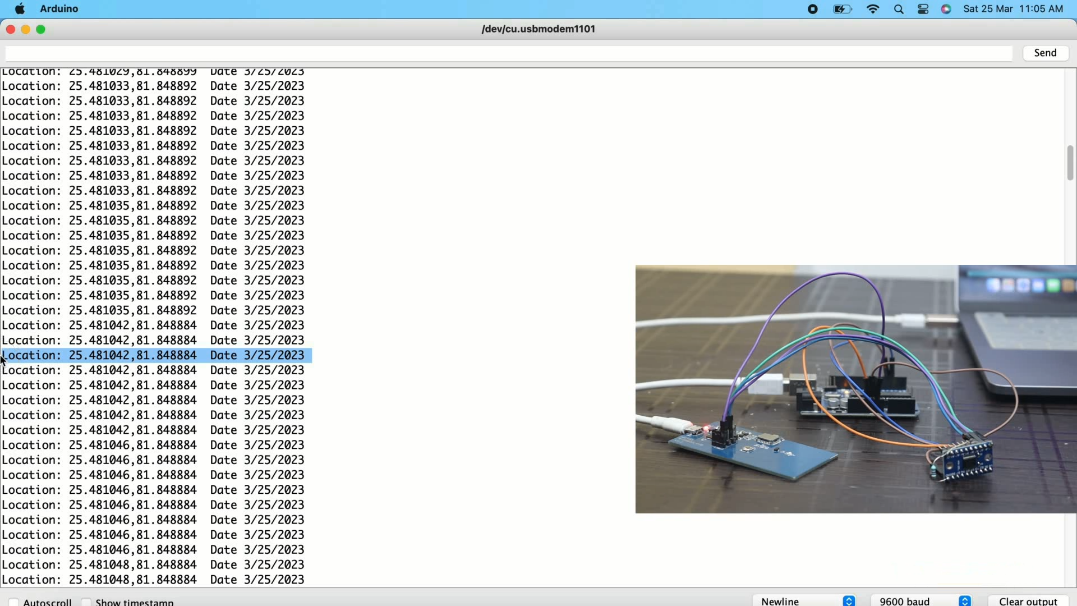The image size is (1077, 606).
Task: Close the serial monitor window
Action: pos(10,30)
